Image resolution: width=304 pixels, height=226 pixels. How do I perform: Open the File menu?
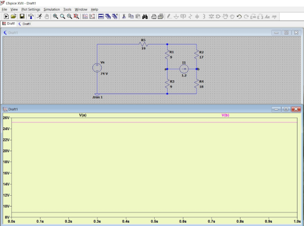pyautogui.click(x=4, y=9)
